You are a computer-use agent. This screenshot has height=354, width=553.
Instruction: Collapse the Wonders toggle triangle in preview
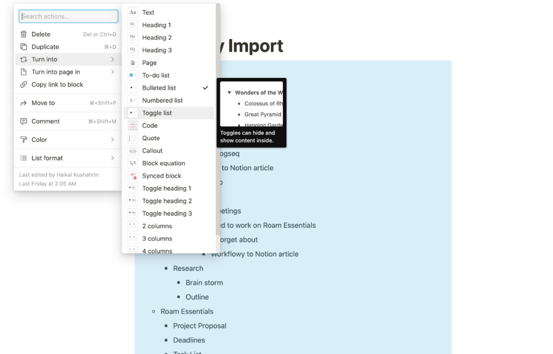[x=229, y=92]
